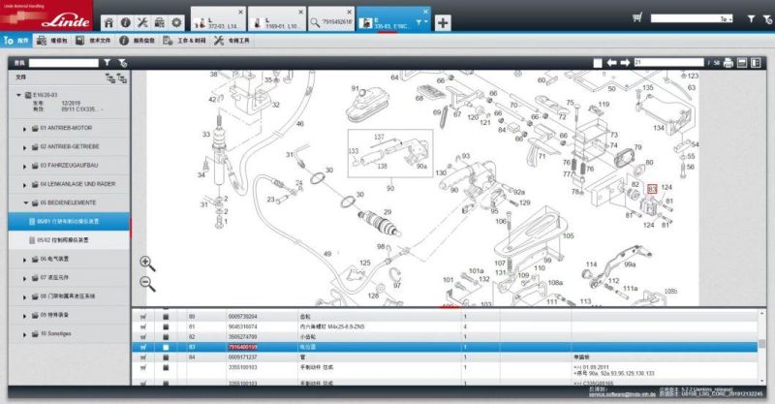Open the shopping cart in the header
This screenshot has height=404, width=775.
coord(637,18)
